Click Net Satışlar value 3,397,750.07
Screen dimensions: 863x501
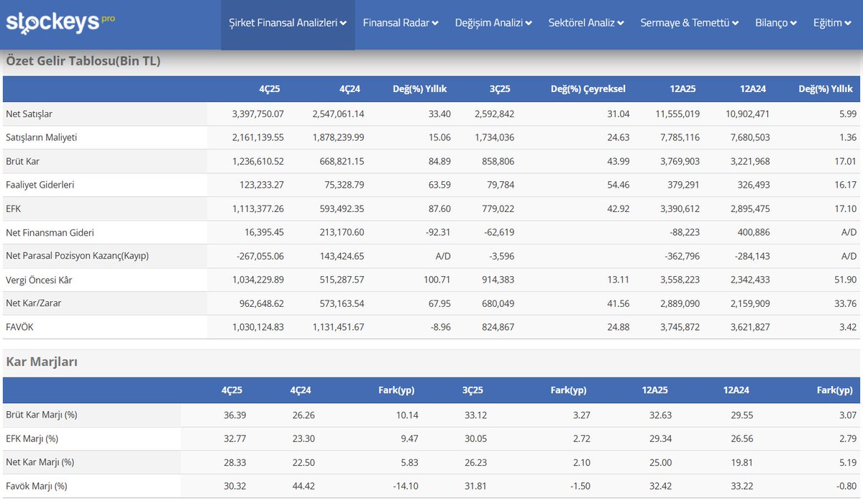pos(258,114)
